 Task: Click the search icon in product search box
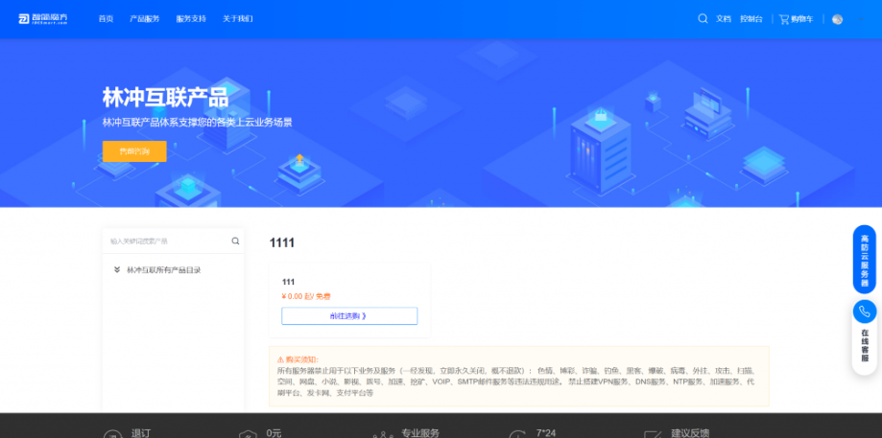click(235, 241)
